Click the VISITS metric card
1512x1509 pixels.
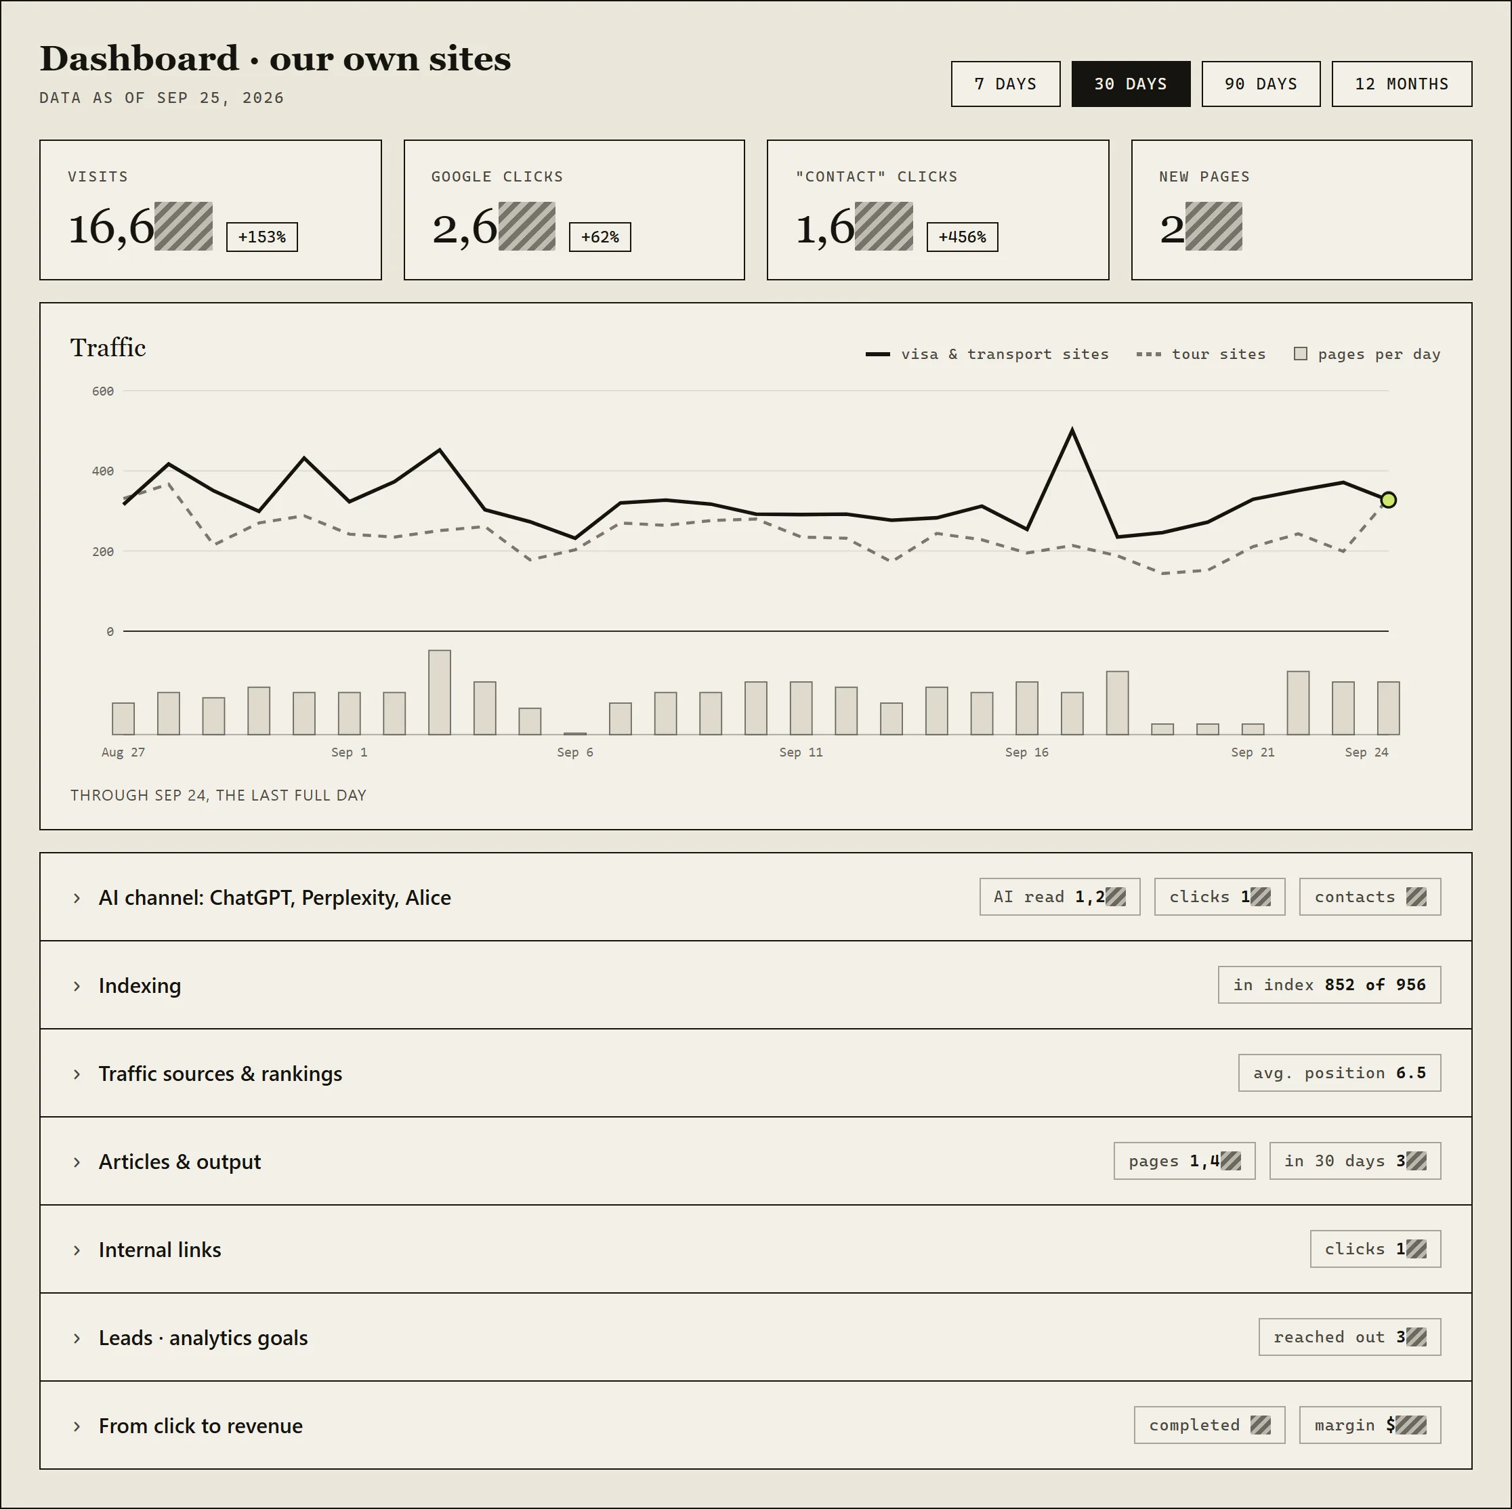[211, 210]
